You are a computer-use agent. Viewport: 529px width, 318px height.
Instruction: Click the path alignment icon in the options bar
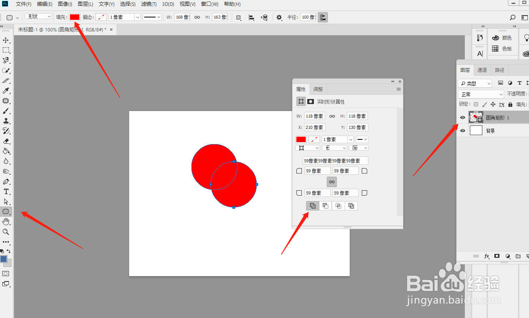[251, 17]
